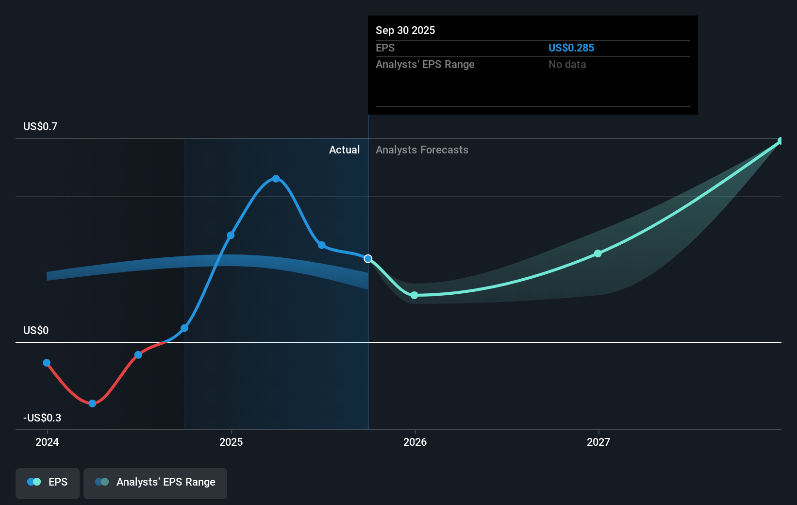The width and height of the screenshot is (797, 505).
Task: Select the 2027 forecast data point marker
Action: click(598, 253)
